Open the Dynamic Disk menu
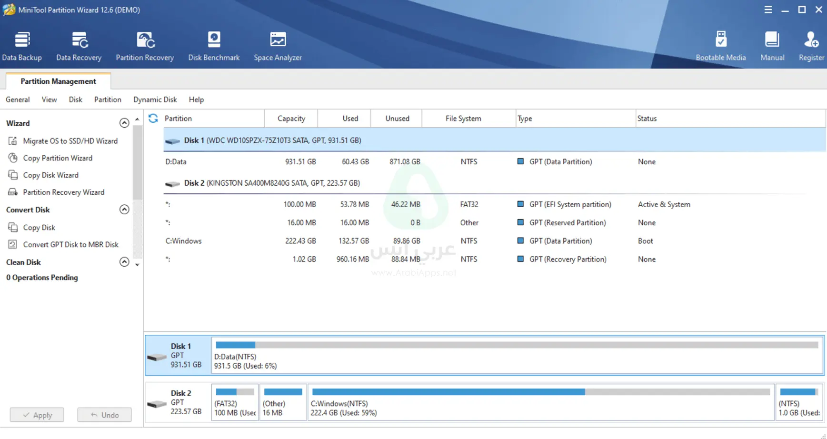The width and height of the screenshot is (827, 439). click(155, 100)
